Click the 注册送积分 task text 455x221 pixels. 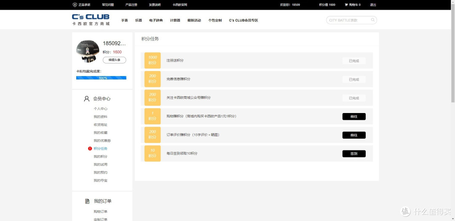point(175,61)
